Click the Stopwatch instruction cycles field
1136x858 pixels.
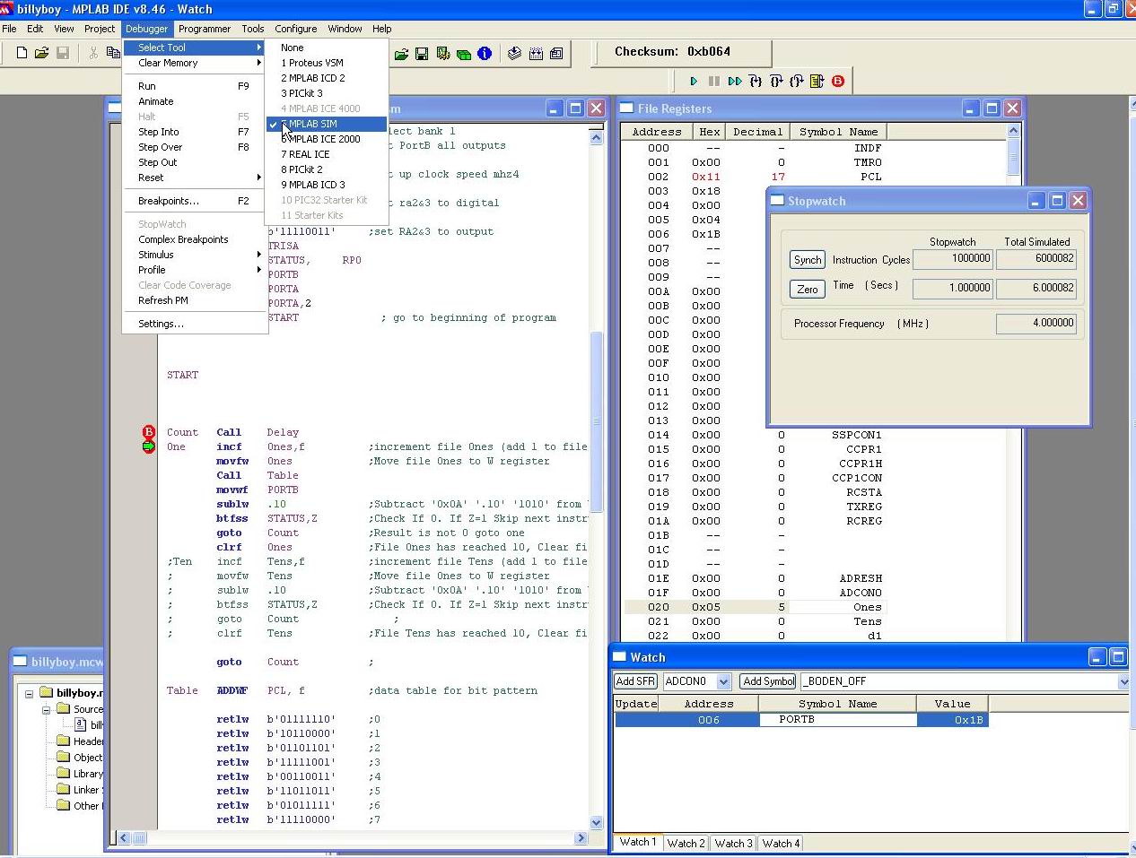(953, 259)
